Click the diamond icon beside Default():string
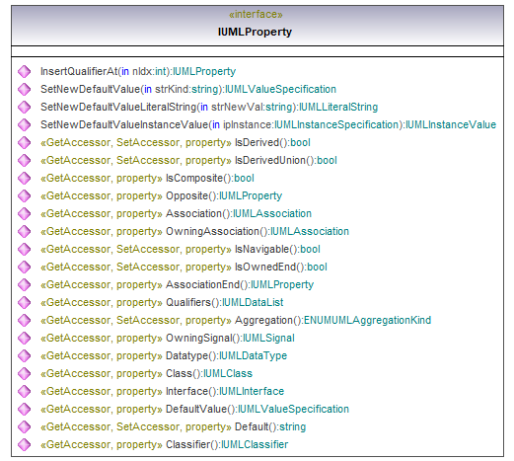 (24, 426)
